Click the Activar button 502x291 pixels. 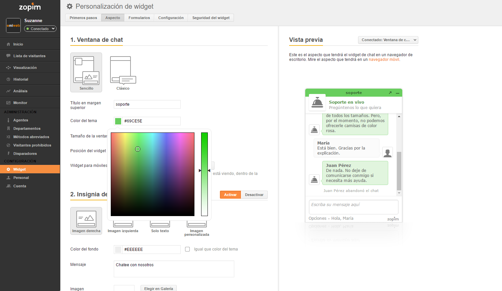[230, 195]
